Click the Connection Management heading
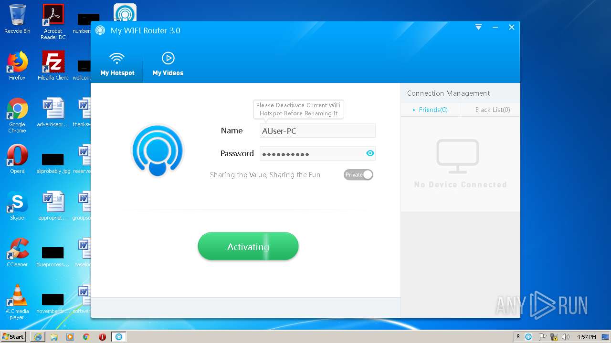Screen dimensions: 611x343 (x=448, y=93)
